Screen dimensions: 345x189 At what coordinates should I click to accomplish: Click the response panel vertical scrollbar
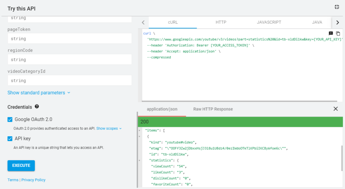coord(342,160)
